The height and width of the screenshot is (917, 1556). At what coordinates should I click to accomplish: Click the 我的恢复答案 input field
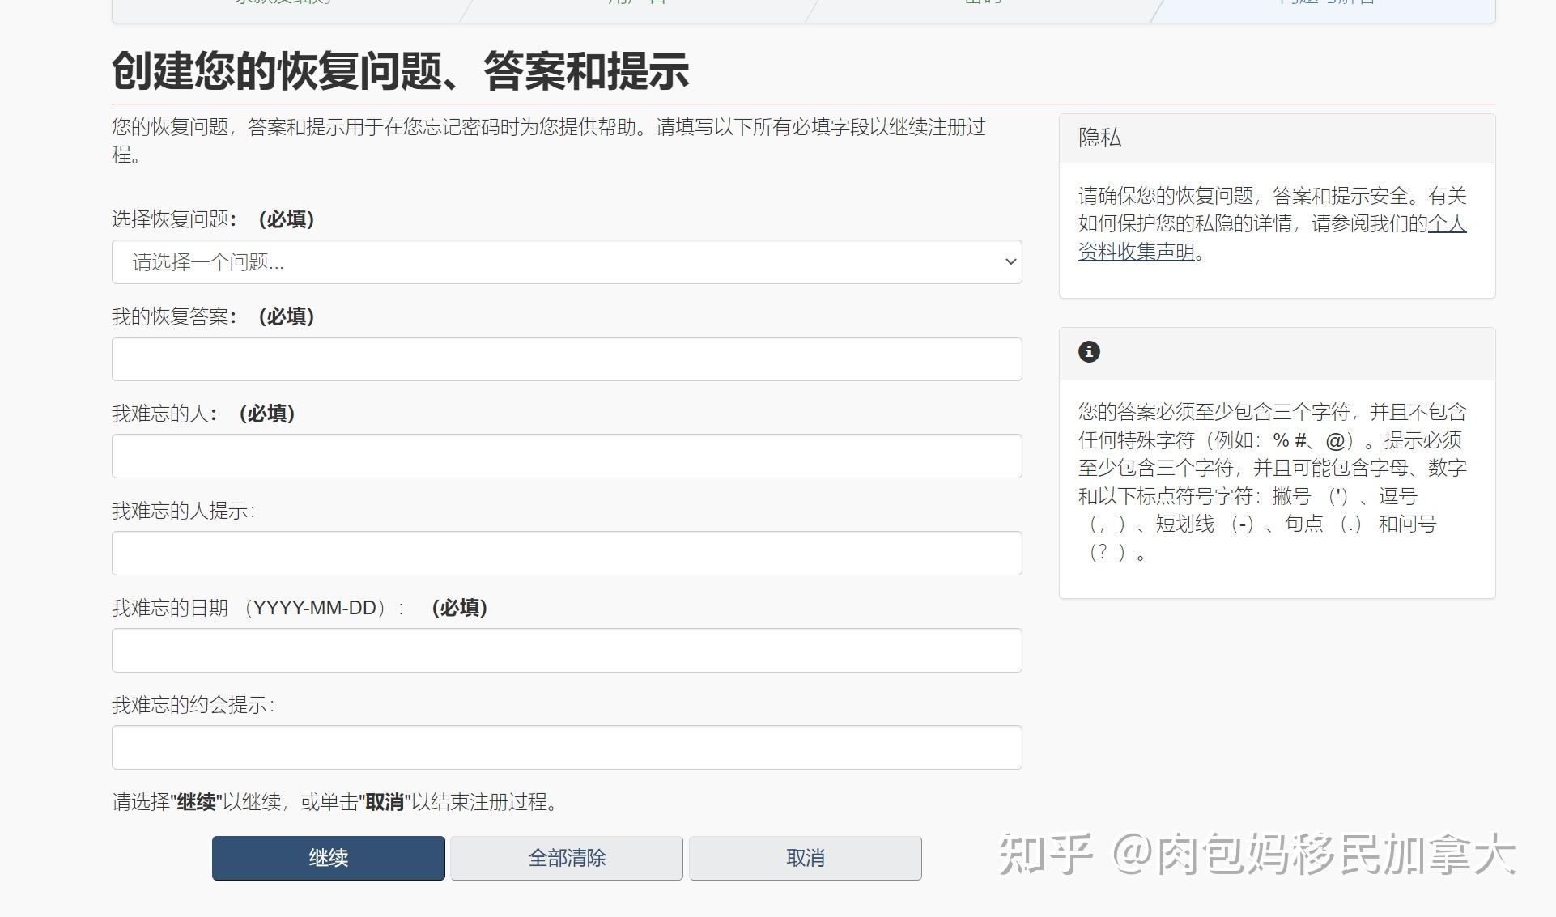point(567,359)
